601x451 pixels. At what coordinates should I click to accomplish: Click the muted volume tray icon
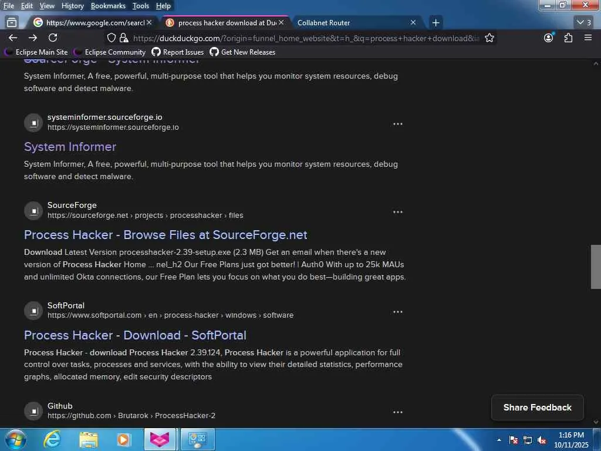[542, 440]
